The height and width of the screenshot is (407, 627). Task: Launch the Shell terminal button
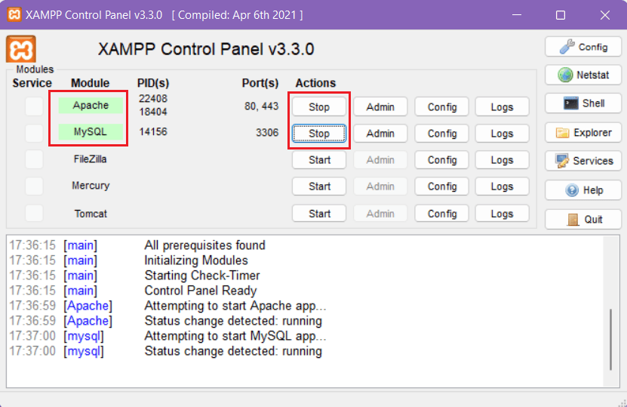coord(583,103)
